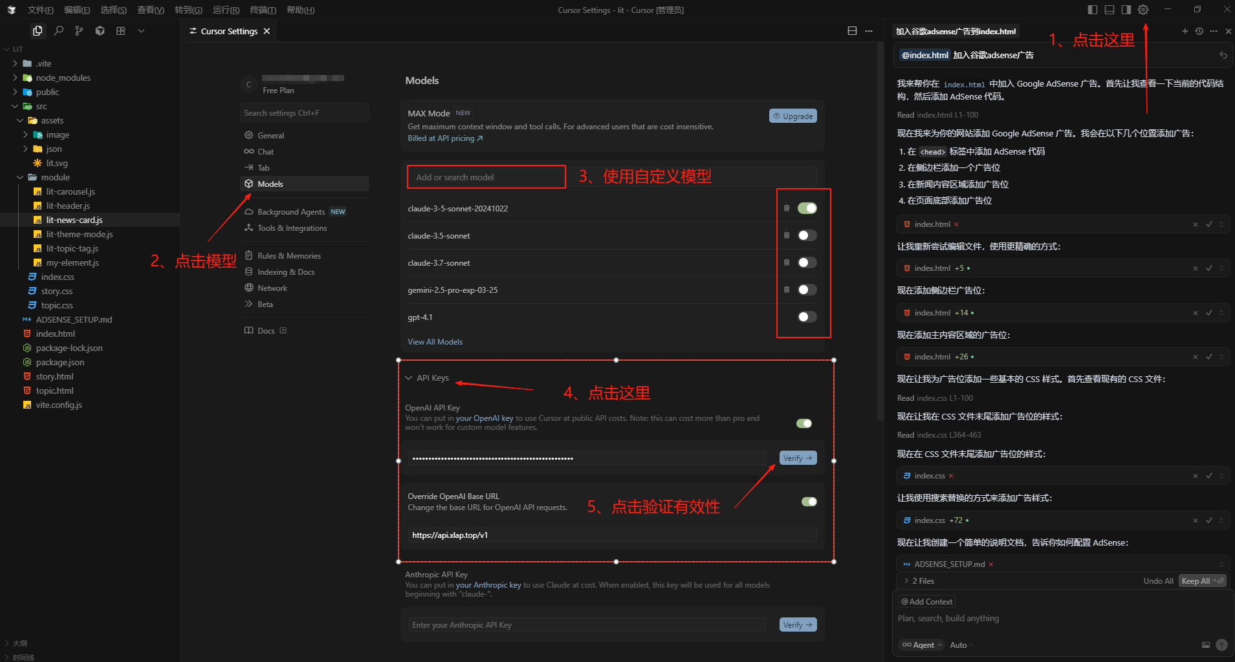The height and width of the screenshot is (662, 1235).
Task: Start a new chat with the plus icon
Action: click(1185, 31)
